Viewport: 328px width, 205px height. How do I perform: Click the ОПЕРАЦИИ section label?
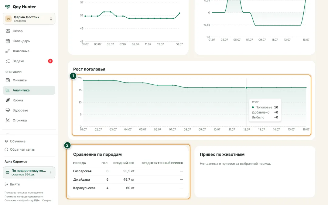[x=13, y=72]
